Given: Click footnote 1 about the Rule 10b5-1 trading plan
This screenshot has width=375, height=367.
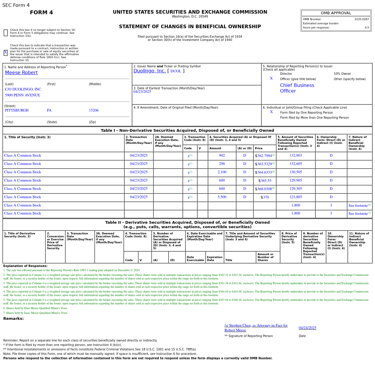Looking at the screenshot, I should click(72, 270).
